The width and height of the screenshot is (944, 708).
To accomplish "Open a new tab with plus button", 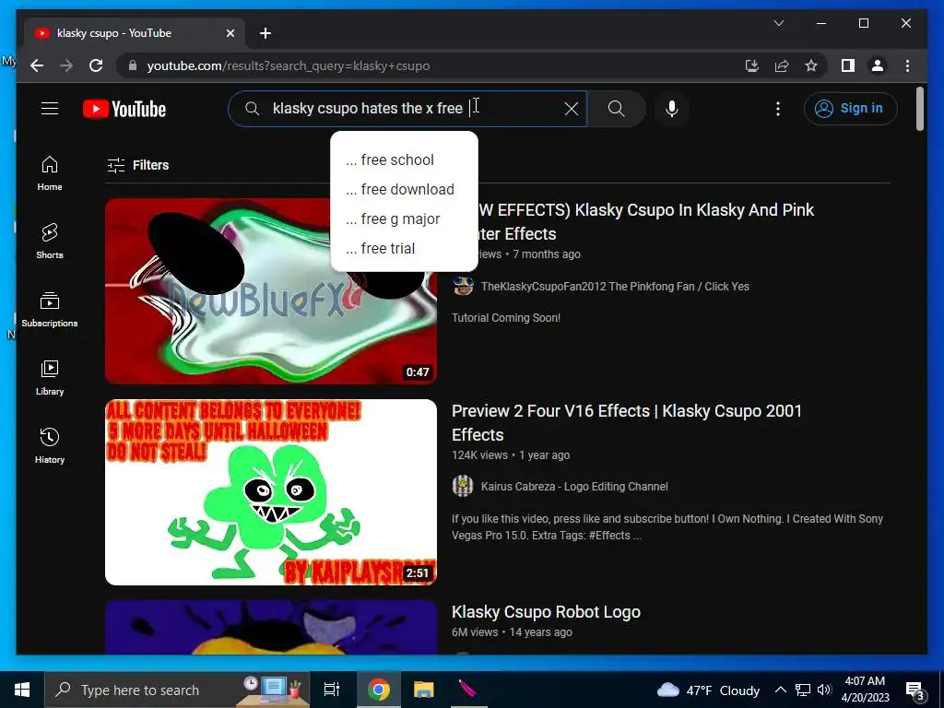I will [x=265, y=33].
